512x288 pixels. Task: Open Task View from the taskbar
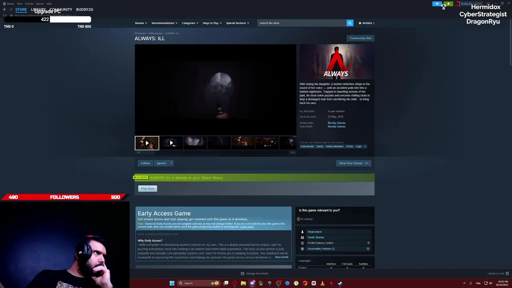pyautogui.click(x=226, y=283)
